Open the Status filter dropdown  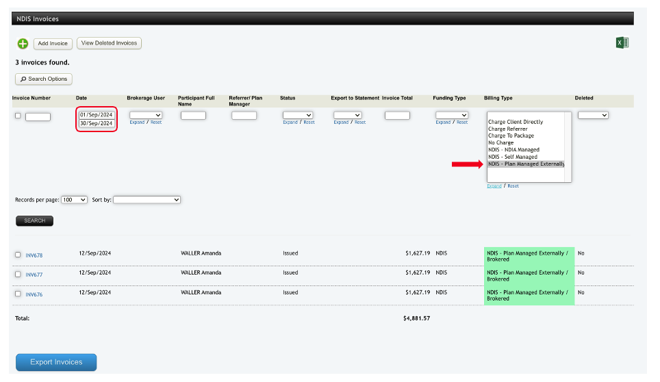pyautogui.click(x=297, y=115)
